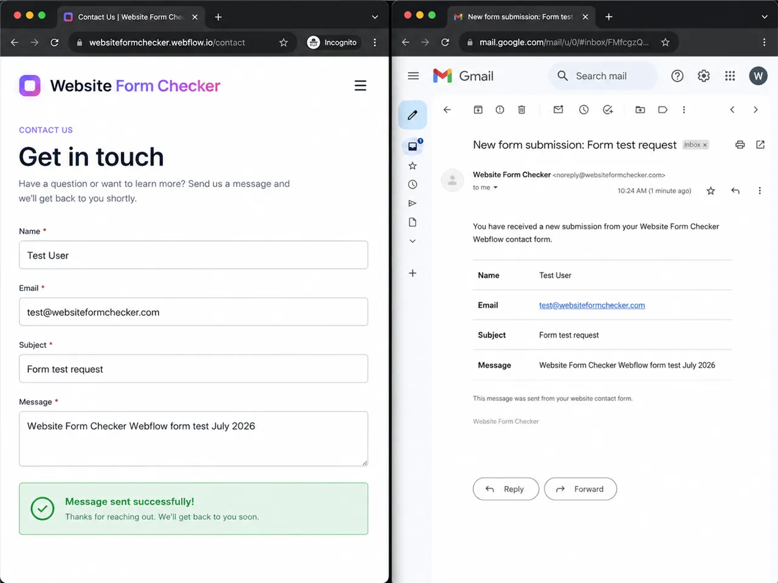Add email to Tasks
The width and height of the screenshot is (778, 583).
click(608, 110)
